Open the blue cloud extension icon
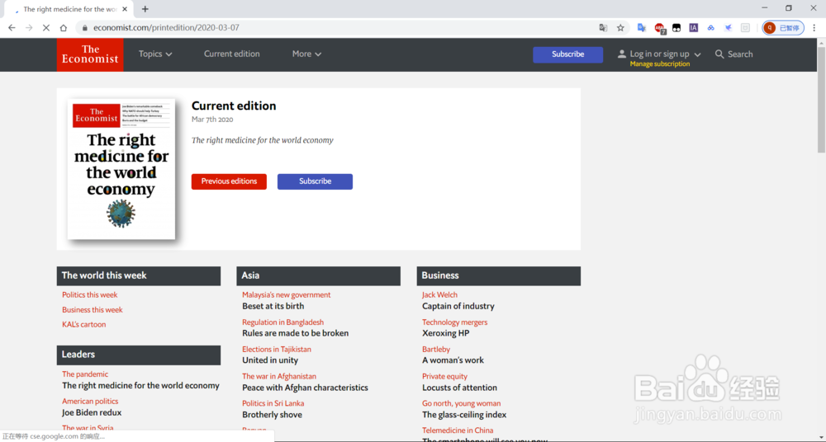This screenshot has width=826, height=442. 710,28
